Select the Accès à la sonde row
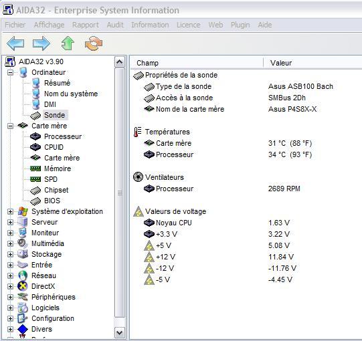The width and height of the screenshot is (362, 341). [246, 98]
